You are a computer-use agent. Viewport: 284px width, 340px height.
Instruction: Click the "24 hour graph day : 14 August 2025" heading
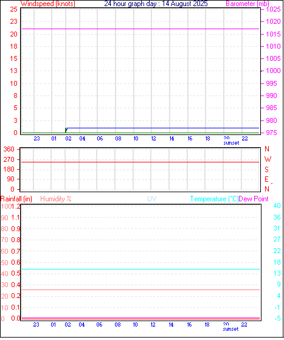point(156,4)
